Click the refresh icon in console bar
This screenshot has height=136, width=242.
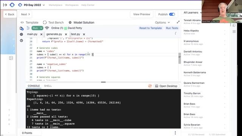150,86
